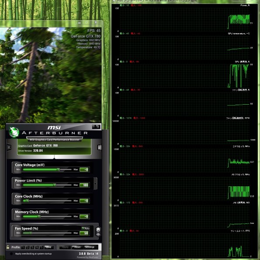Open the information i side button

pyautogui.click(x=99, y=147)
